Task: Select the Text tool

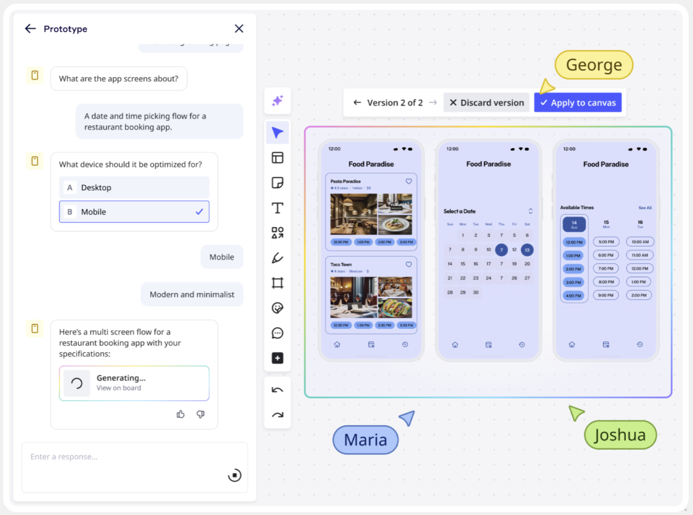Action: point(277,208)
